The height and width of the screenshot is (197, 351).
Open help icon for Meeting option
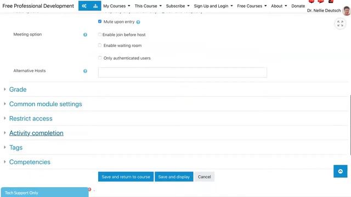pos(85,34)
